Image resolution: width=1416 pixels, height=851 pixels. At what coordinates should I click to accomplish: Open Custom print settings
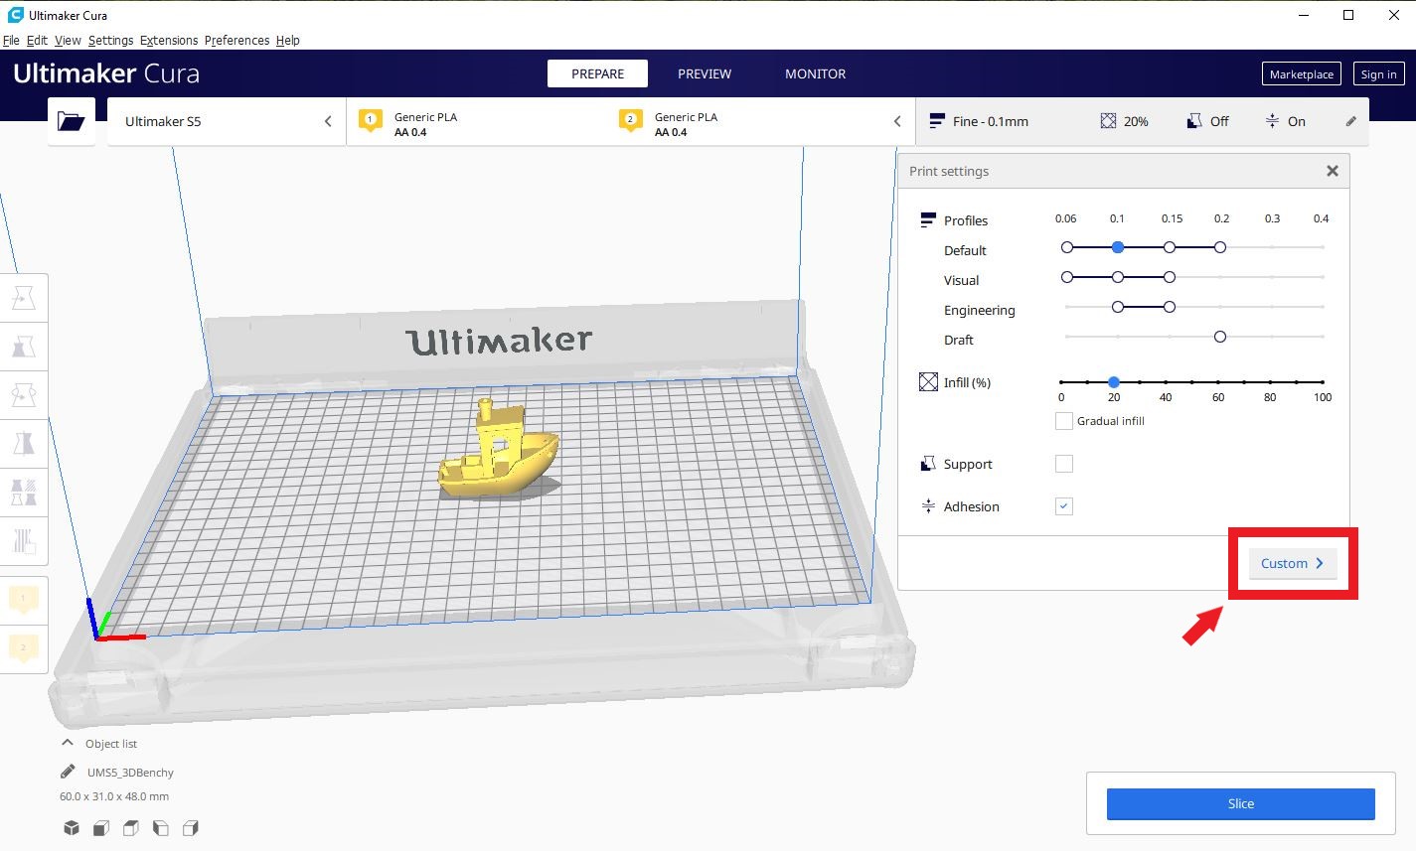(x=1292, y=563)
